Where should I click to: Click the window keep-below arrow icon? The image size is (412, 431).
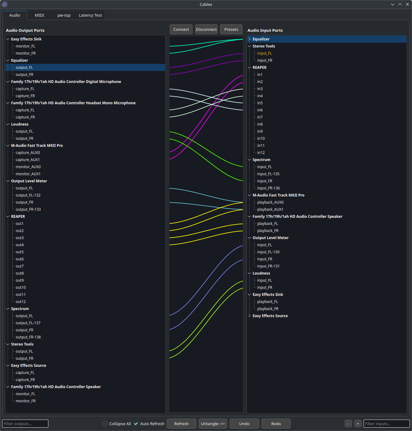pyautogui.click(x=393, y=4)
